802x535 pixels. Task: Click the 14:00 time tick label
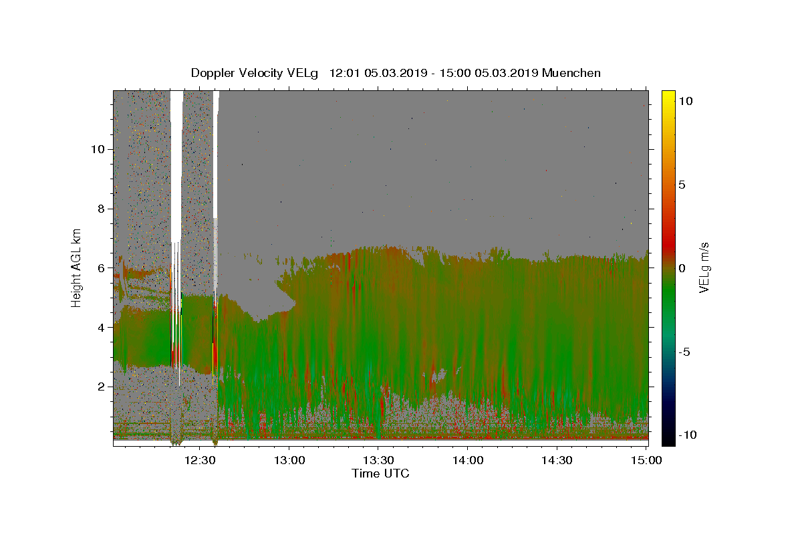click(468, 460)
